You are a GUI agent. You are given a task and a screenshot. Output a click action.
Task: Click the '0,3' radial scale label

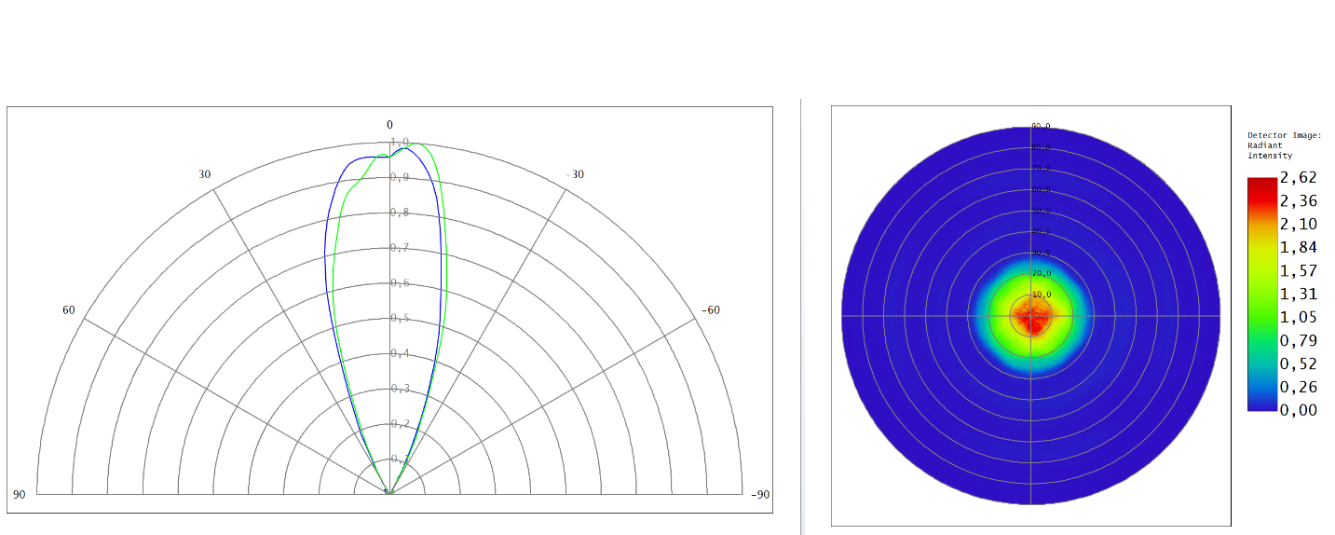[x=399, y=389]
